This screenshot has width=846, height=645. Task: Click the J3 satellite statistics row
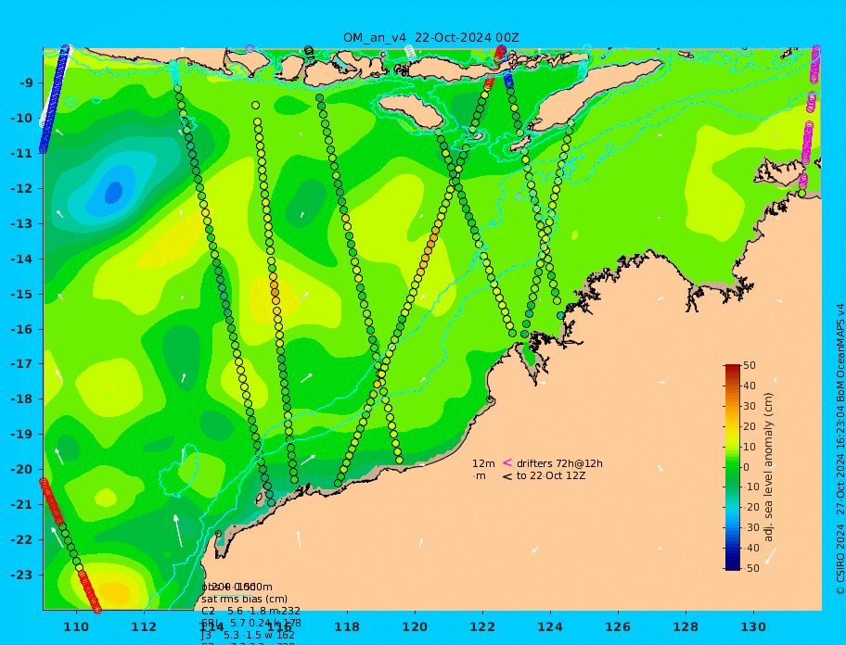(249, 636)
